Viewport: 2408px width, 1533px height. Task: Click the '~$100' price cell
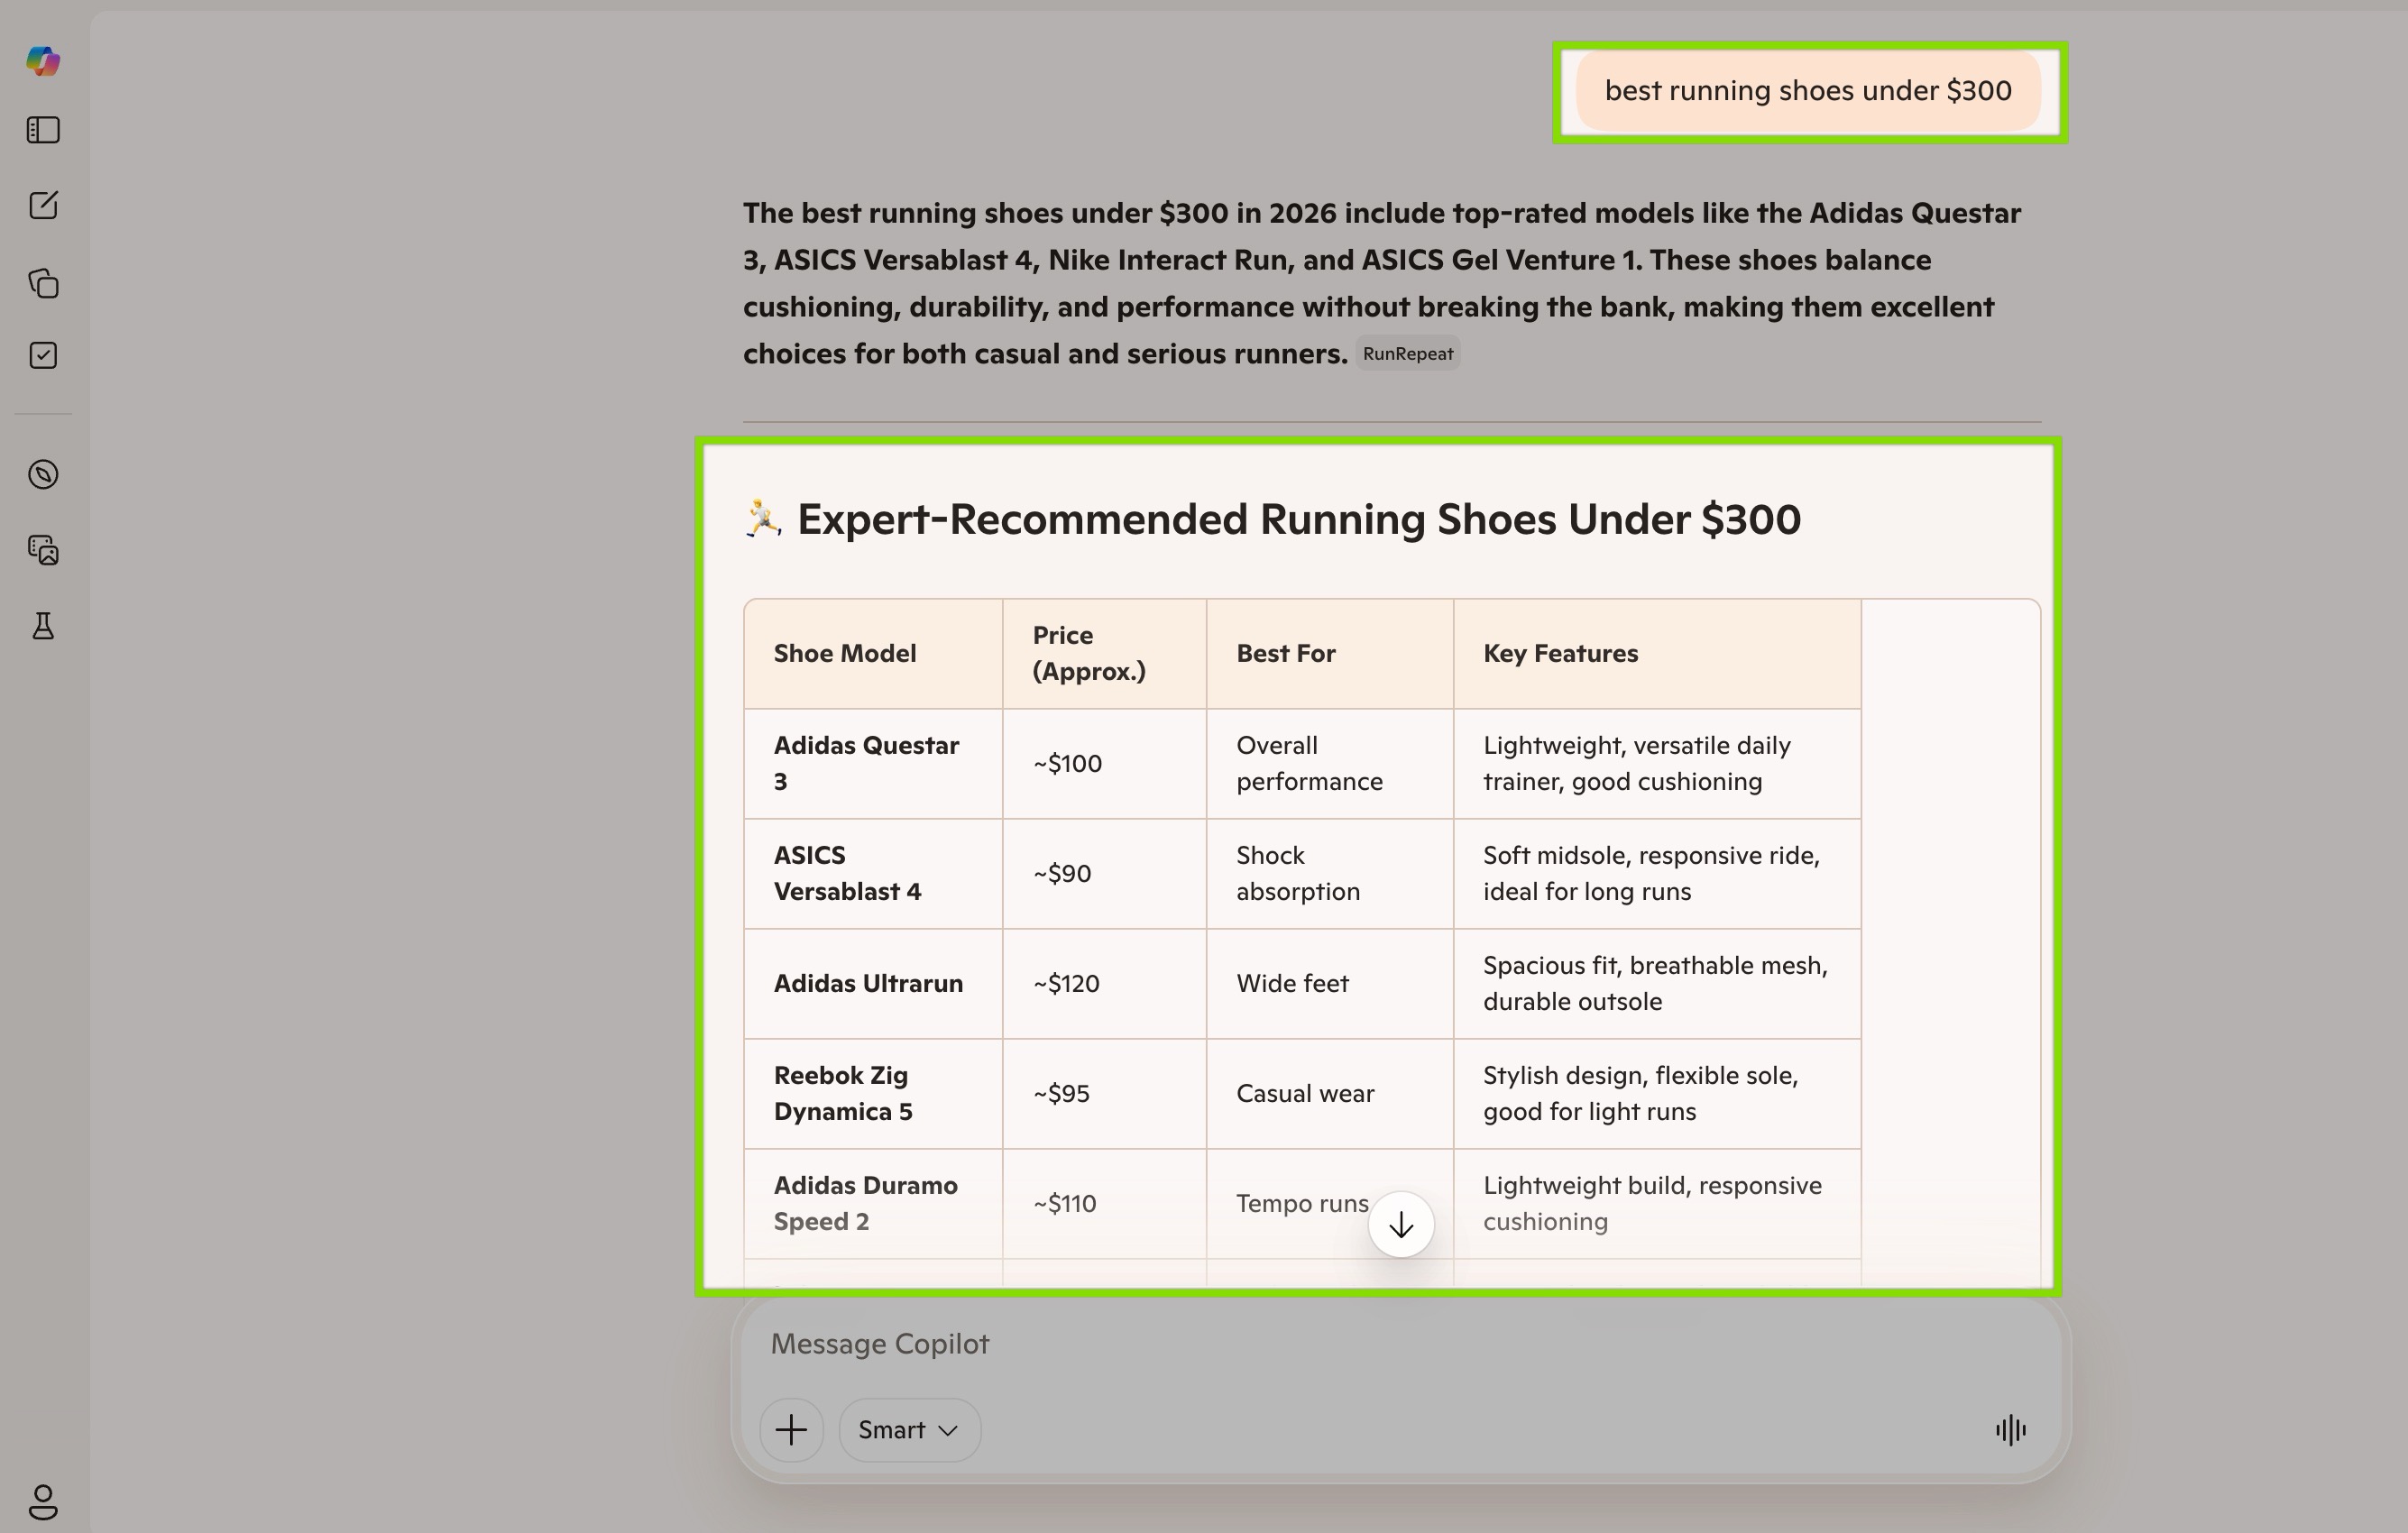click(x=1105, y=764)
